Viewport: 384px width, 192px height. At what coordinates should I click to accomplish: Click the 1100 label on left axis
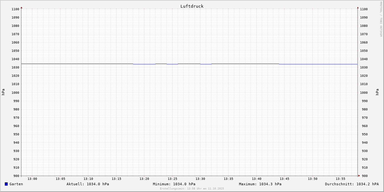pyautogui.click(x=15, y=9)
